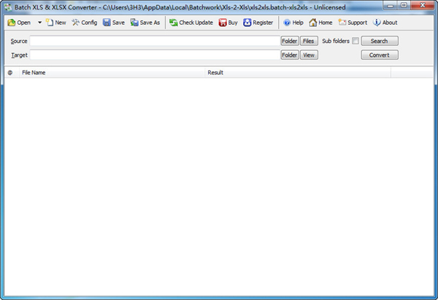Focus the Source path field

point(155,41)
